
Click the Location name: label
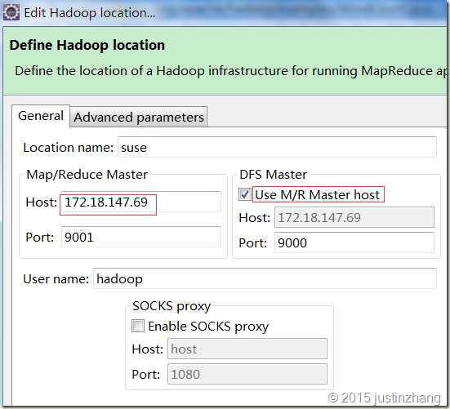pyautogui.click(x=69, y=148)
